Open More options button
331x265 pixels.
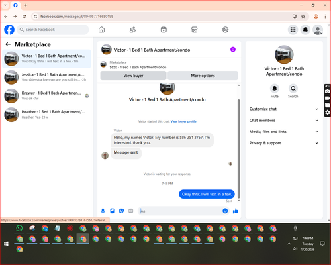tap(203, 76)
